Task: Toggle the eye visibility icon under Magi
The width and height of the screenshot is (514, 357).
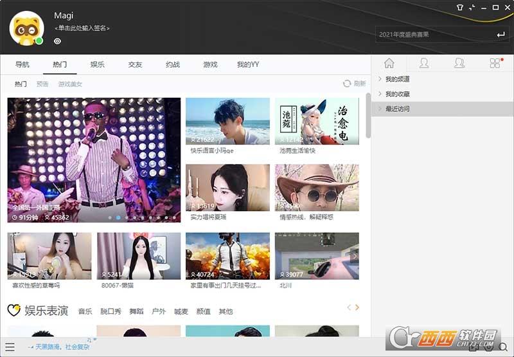Action: [x=57, y=41]
